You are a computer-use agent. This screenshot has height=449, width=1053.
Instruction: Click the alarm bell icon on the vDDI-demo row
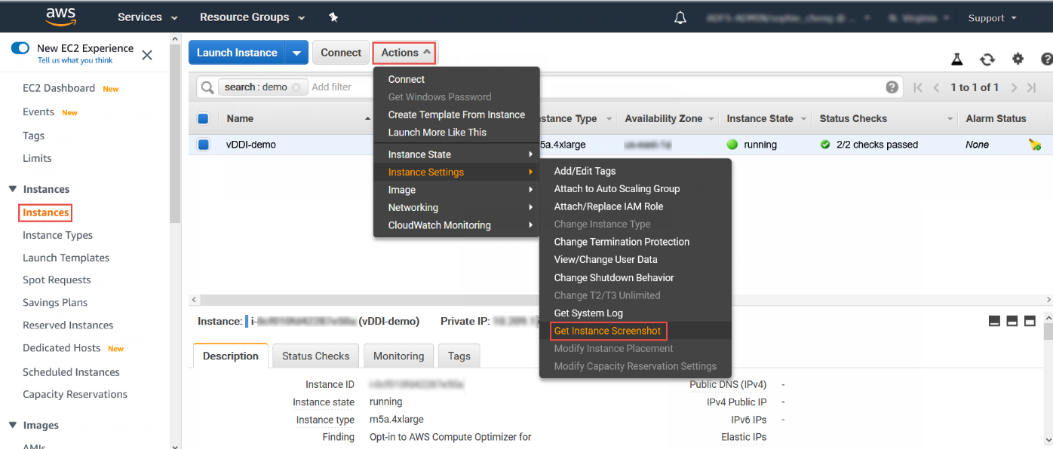(x=1034, y=144)
